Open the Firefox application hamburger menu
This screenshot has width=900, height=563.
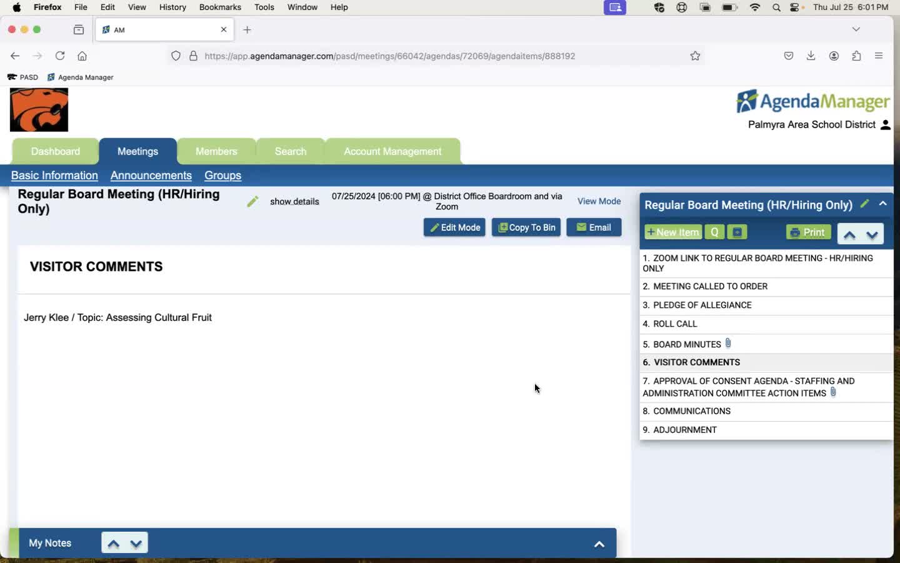pos(879,56)
